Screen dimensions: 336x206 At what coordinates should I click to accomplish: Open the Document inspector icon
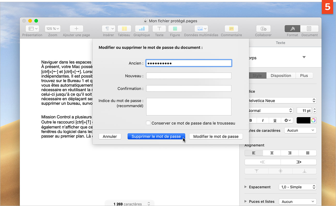coord(309,29)
